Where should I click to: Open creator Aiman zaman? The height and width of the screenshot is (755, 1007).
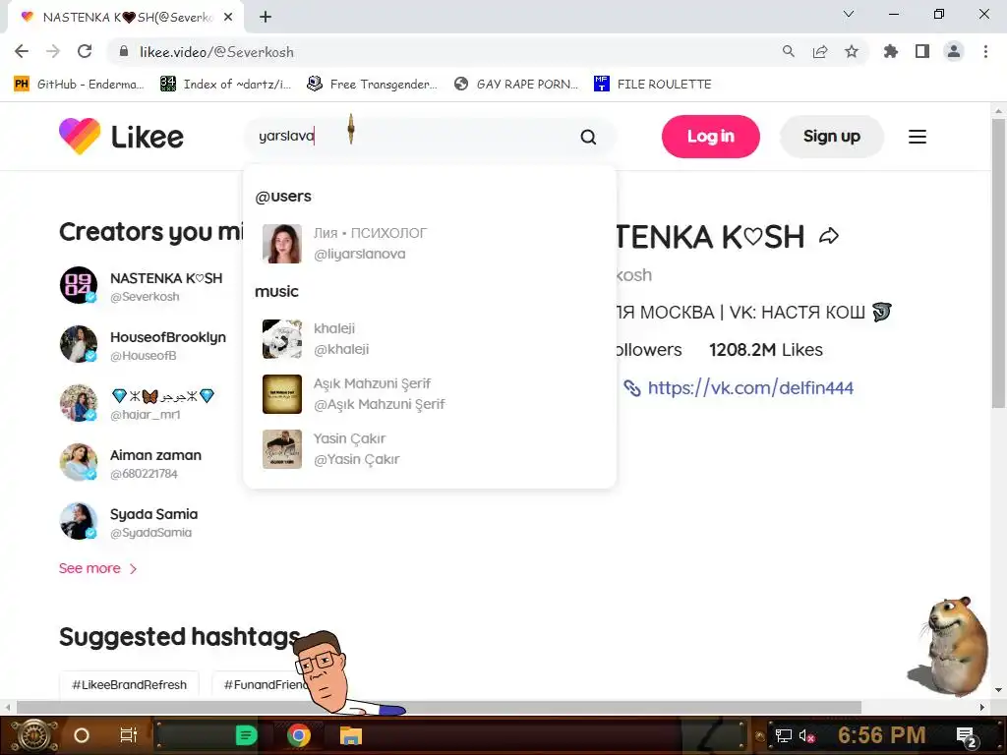click(131, 463)
